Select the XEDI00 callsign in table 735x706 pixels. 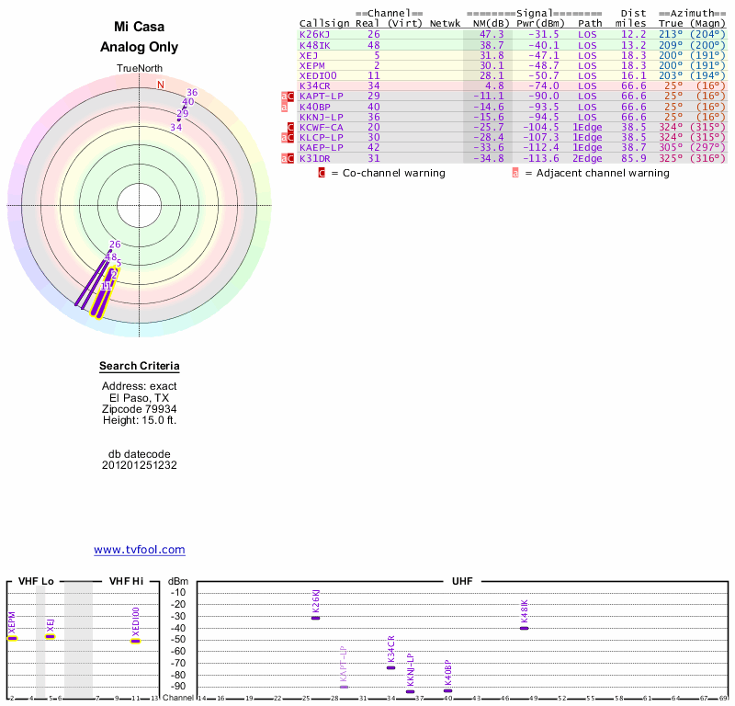point(318,75)
